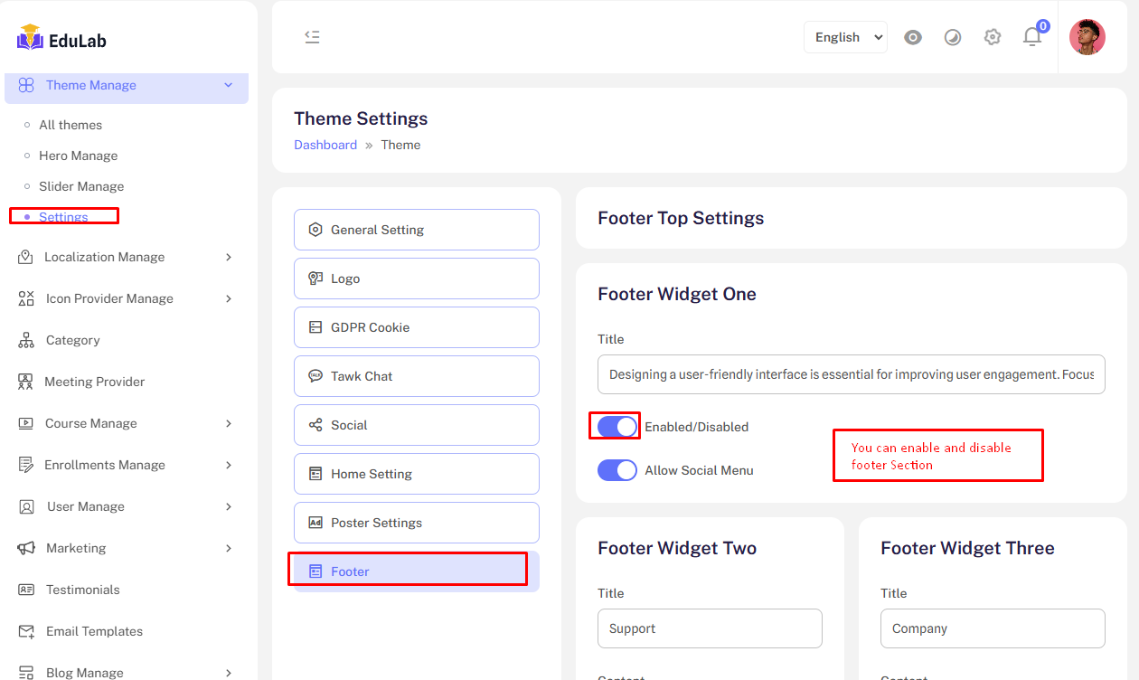Toggle dark mode icon in top bar
The height and width of the screenshot is (680, 1139).
[x=953, y=37]
